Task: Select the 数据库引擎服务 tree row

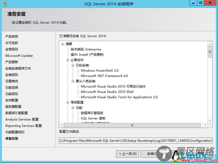Action: tap(92, 113)
